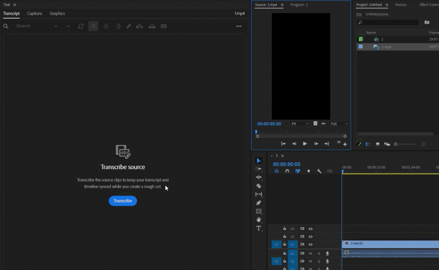
Task: Switch Project panel to freeform view
Action: click(x=387, y=144)
